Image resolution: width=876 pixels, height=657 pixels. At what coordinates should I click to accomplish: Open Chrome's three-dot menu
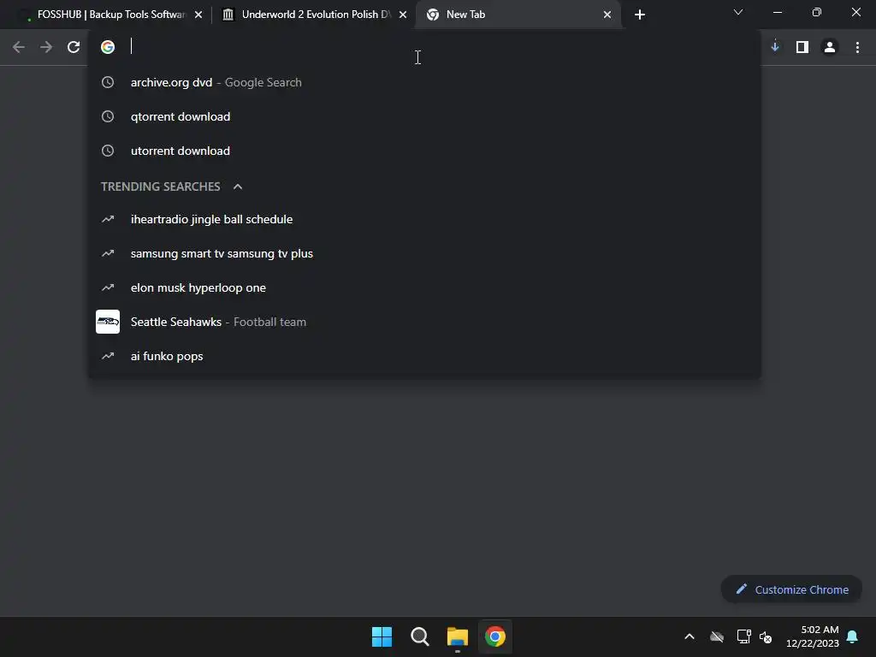(x=857, y=48)
